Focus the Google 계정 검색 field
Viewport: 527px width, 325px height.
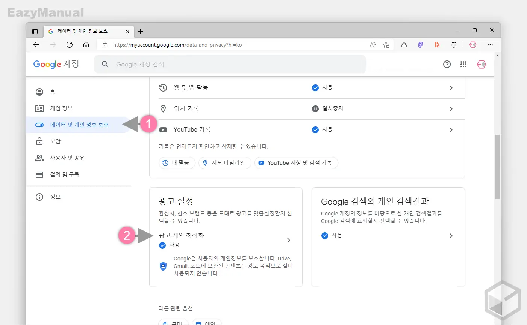(230, 64)
